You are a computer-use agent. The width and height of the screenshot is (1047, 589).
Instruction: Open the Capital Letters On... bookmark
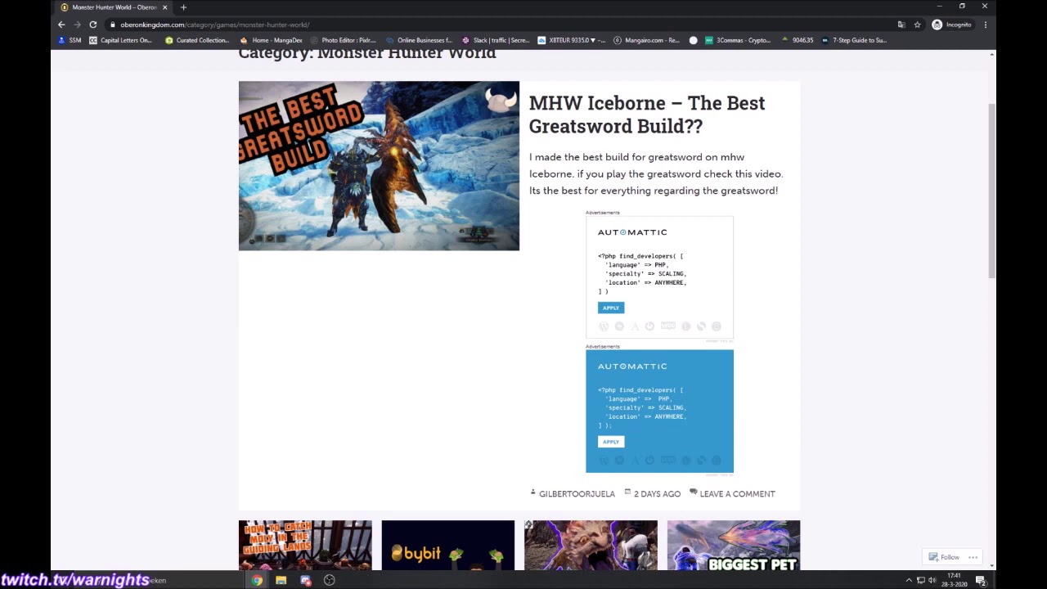pos(120,40)
